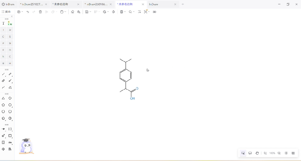Screen dimensions: 301x161
Task: Click the structure clean-up rotate icon
Action: (x=113, y=12)
